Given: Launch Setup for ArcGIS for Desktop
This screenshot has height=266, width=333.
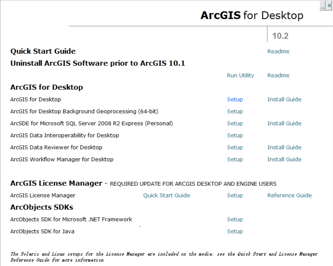Looking at the screenshot, I should (x=235, y=99).
